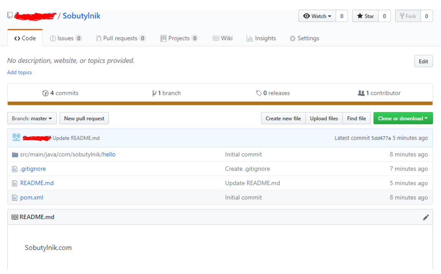Click the branch fork icon
The image size is (441, 274).
154,93
